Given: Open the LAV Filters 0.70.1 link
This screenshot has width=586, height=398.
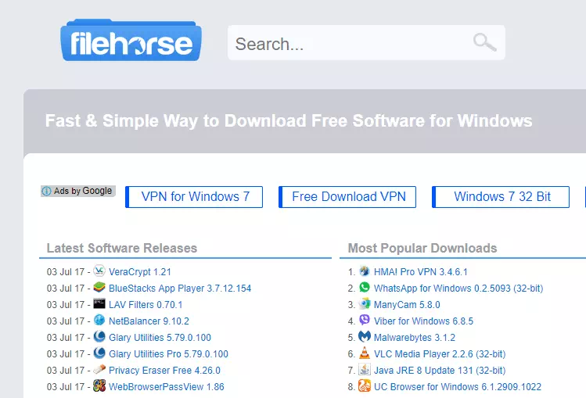Looking at the screenshot, I should click(146, 305).
